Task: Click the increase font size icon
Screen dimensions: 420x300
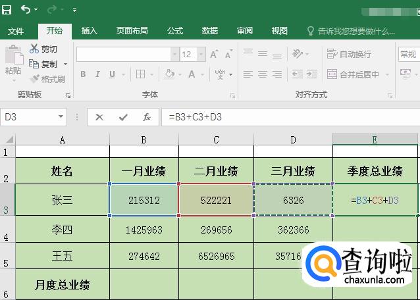Action: 215,55
